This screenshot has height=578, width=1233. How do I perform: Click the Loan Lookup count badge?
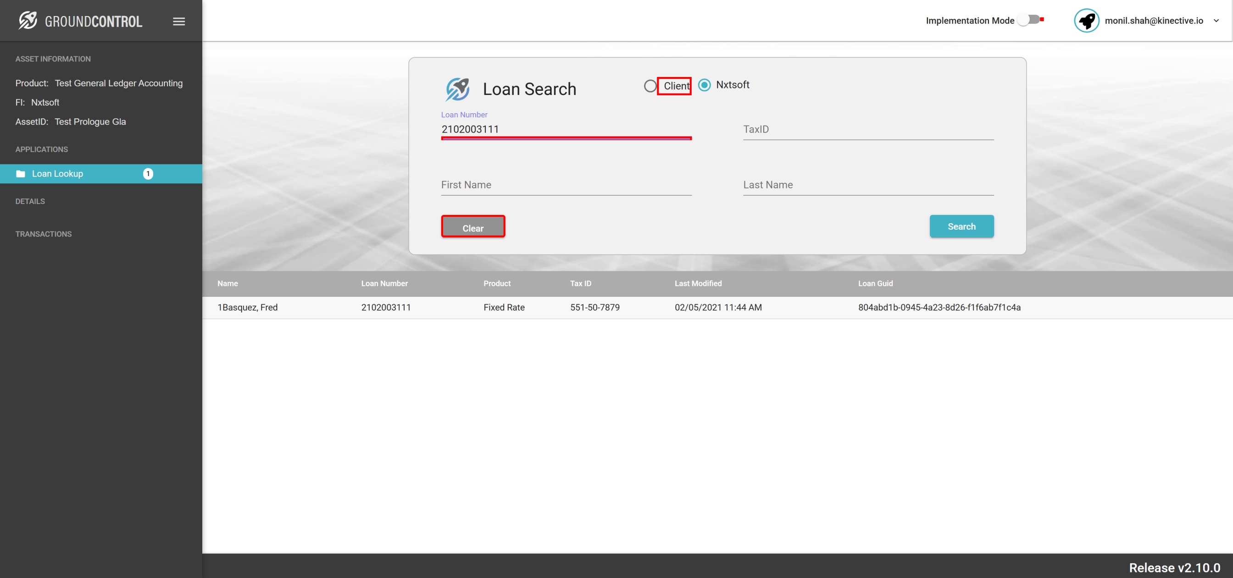(148, 174)
